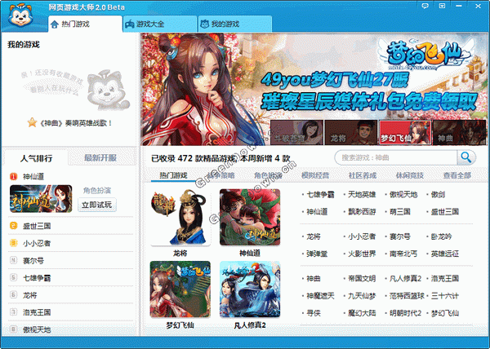Screen dimensions: 490x349
Task: Select the 社区养成 category filter
Action: pyautogui.click(x=363, y=175)
